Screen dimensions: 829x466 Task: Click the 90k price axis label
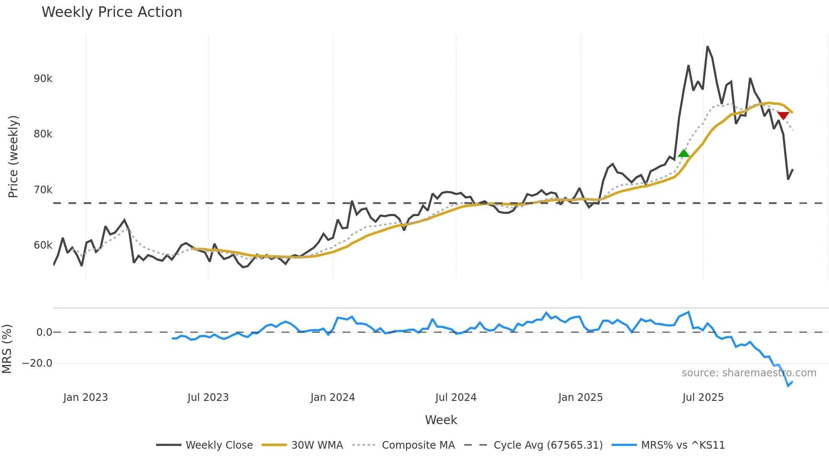pos(43,79)
